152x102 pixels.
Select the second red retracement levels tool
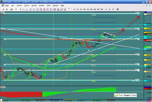click(44, 9)
